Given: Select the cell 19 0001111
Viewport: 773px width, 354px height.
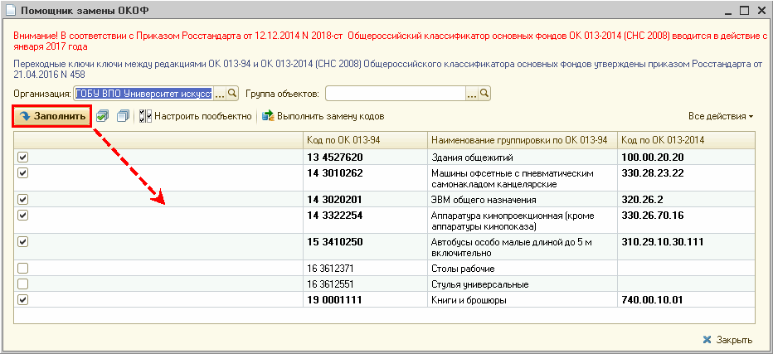Looking at the screenshot, I should (365, 300).
